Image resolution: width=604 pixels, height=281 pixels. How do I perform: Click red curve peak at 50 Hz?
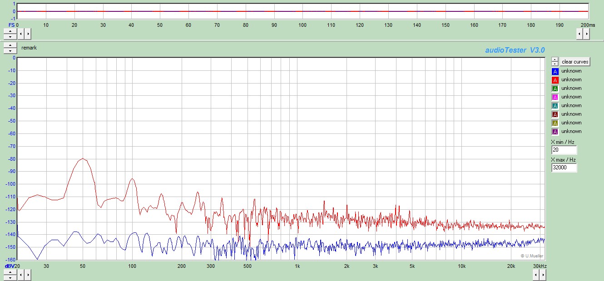pos(83,158)
